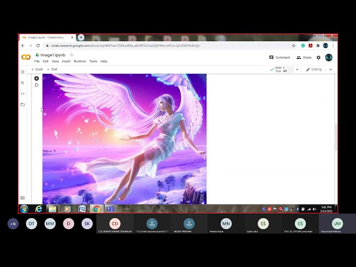
Task: Click the angel output image
Action: pos(125,139)
